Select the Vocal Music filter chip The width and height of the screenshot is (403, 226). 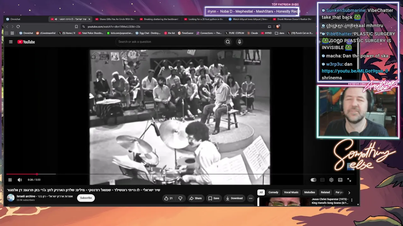[x=291, y=192]
